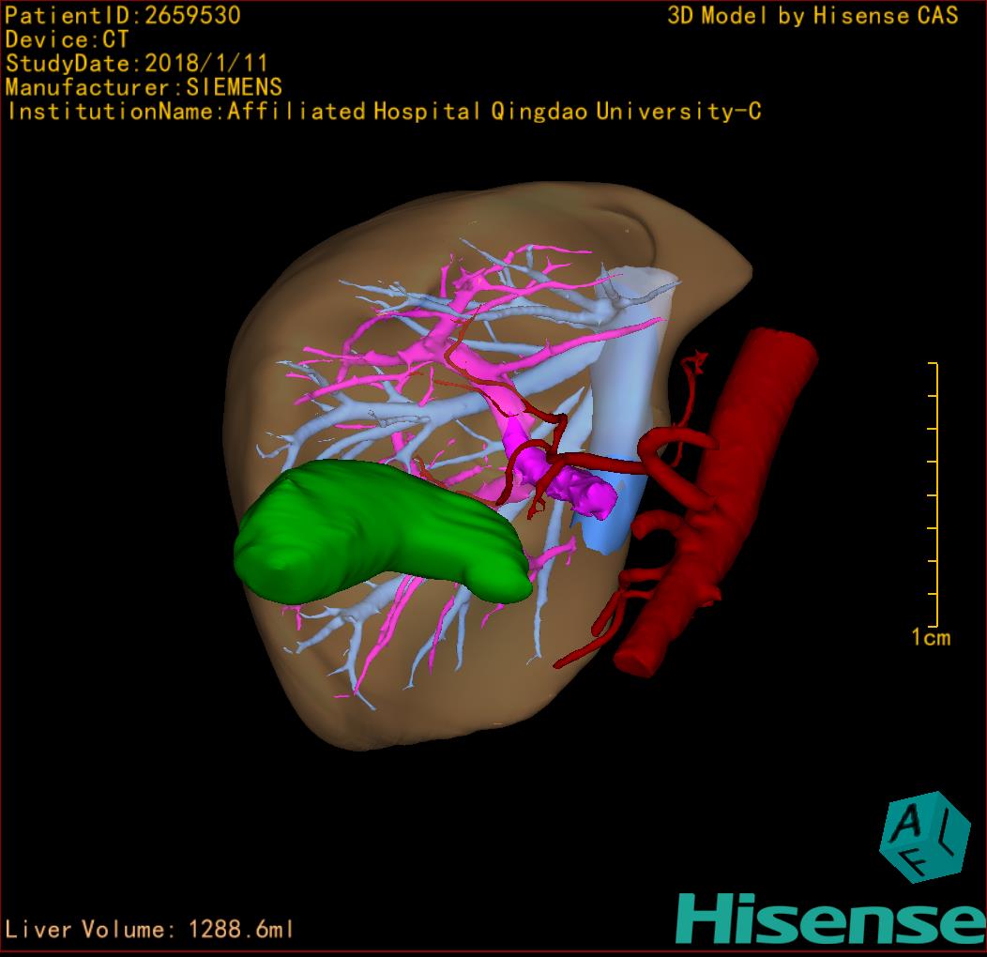The width and height of the screenshot is (987, 957).
Task: Click the F face of the orientation cube
Action: 919,864
